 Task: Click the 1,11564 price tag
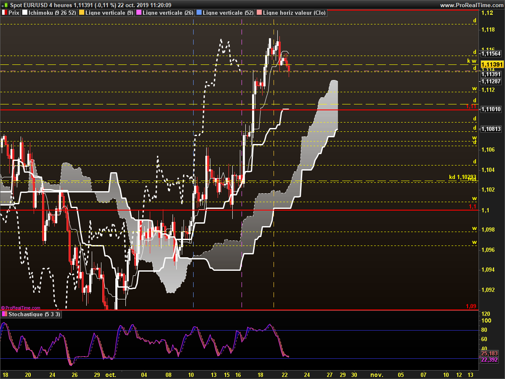pyautogui.click(x=491, y=53)
